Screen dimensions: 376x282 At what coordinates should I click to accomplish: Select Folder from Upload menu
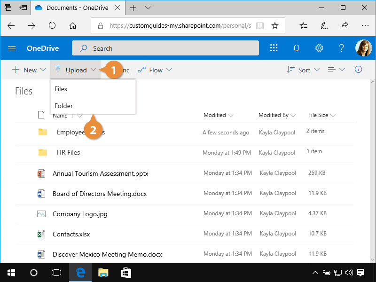tap(93, 106)
